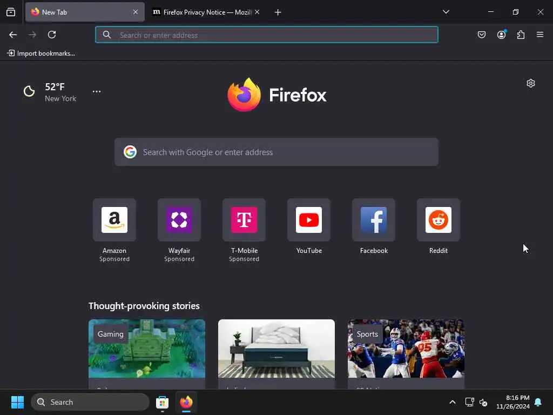
Task: Click the forward navigation arrow
Action: click(32, 35)
